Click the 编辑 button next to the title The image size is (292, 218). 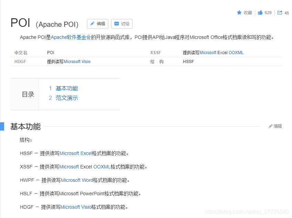[x=98, y=24]
